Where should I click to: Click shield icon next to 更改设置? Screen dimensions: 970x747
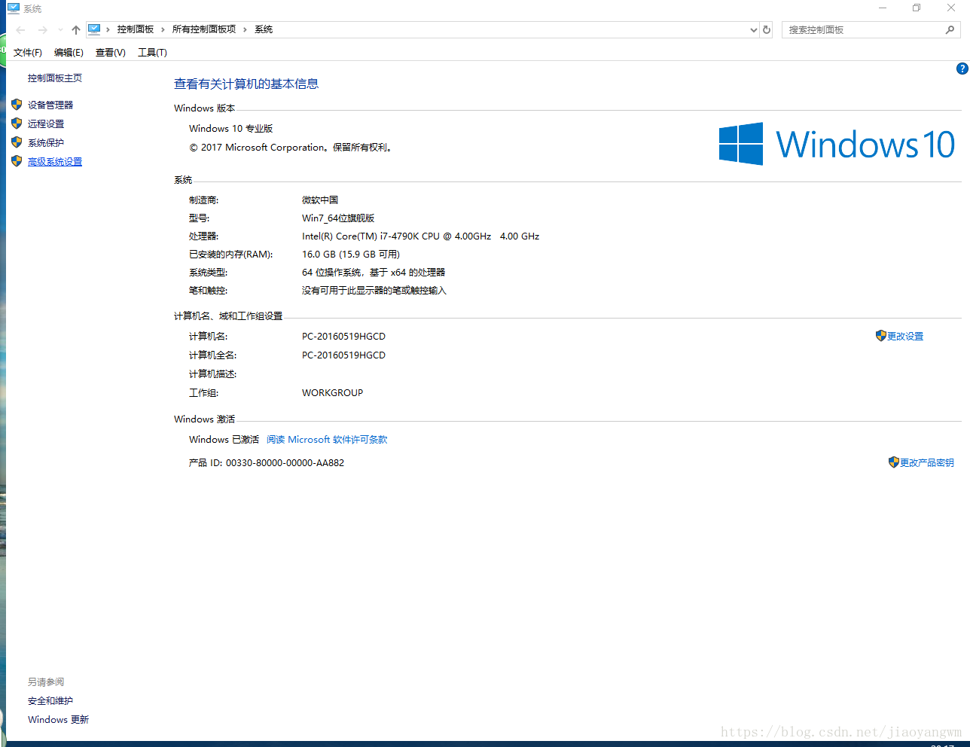880,336
